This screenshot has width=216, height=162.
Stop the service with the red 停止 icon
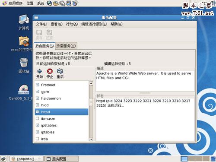[50, 71]
